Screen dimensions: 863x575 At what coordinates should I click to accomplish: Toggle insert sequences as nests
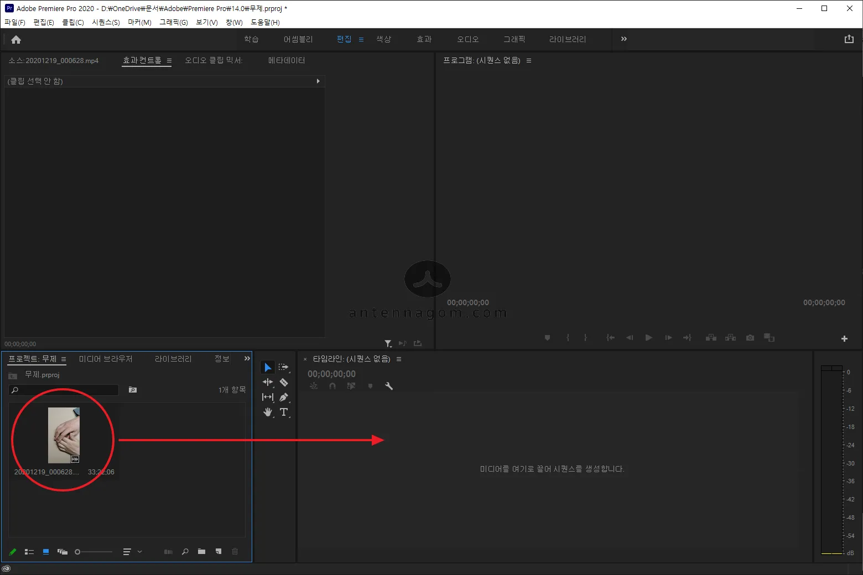tap(314, 386)
